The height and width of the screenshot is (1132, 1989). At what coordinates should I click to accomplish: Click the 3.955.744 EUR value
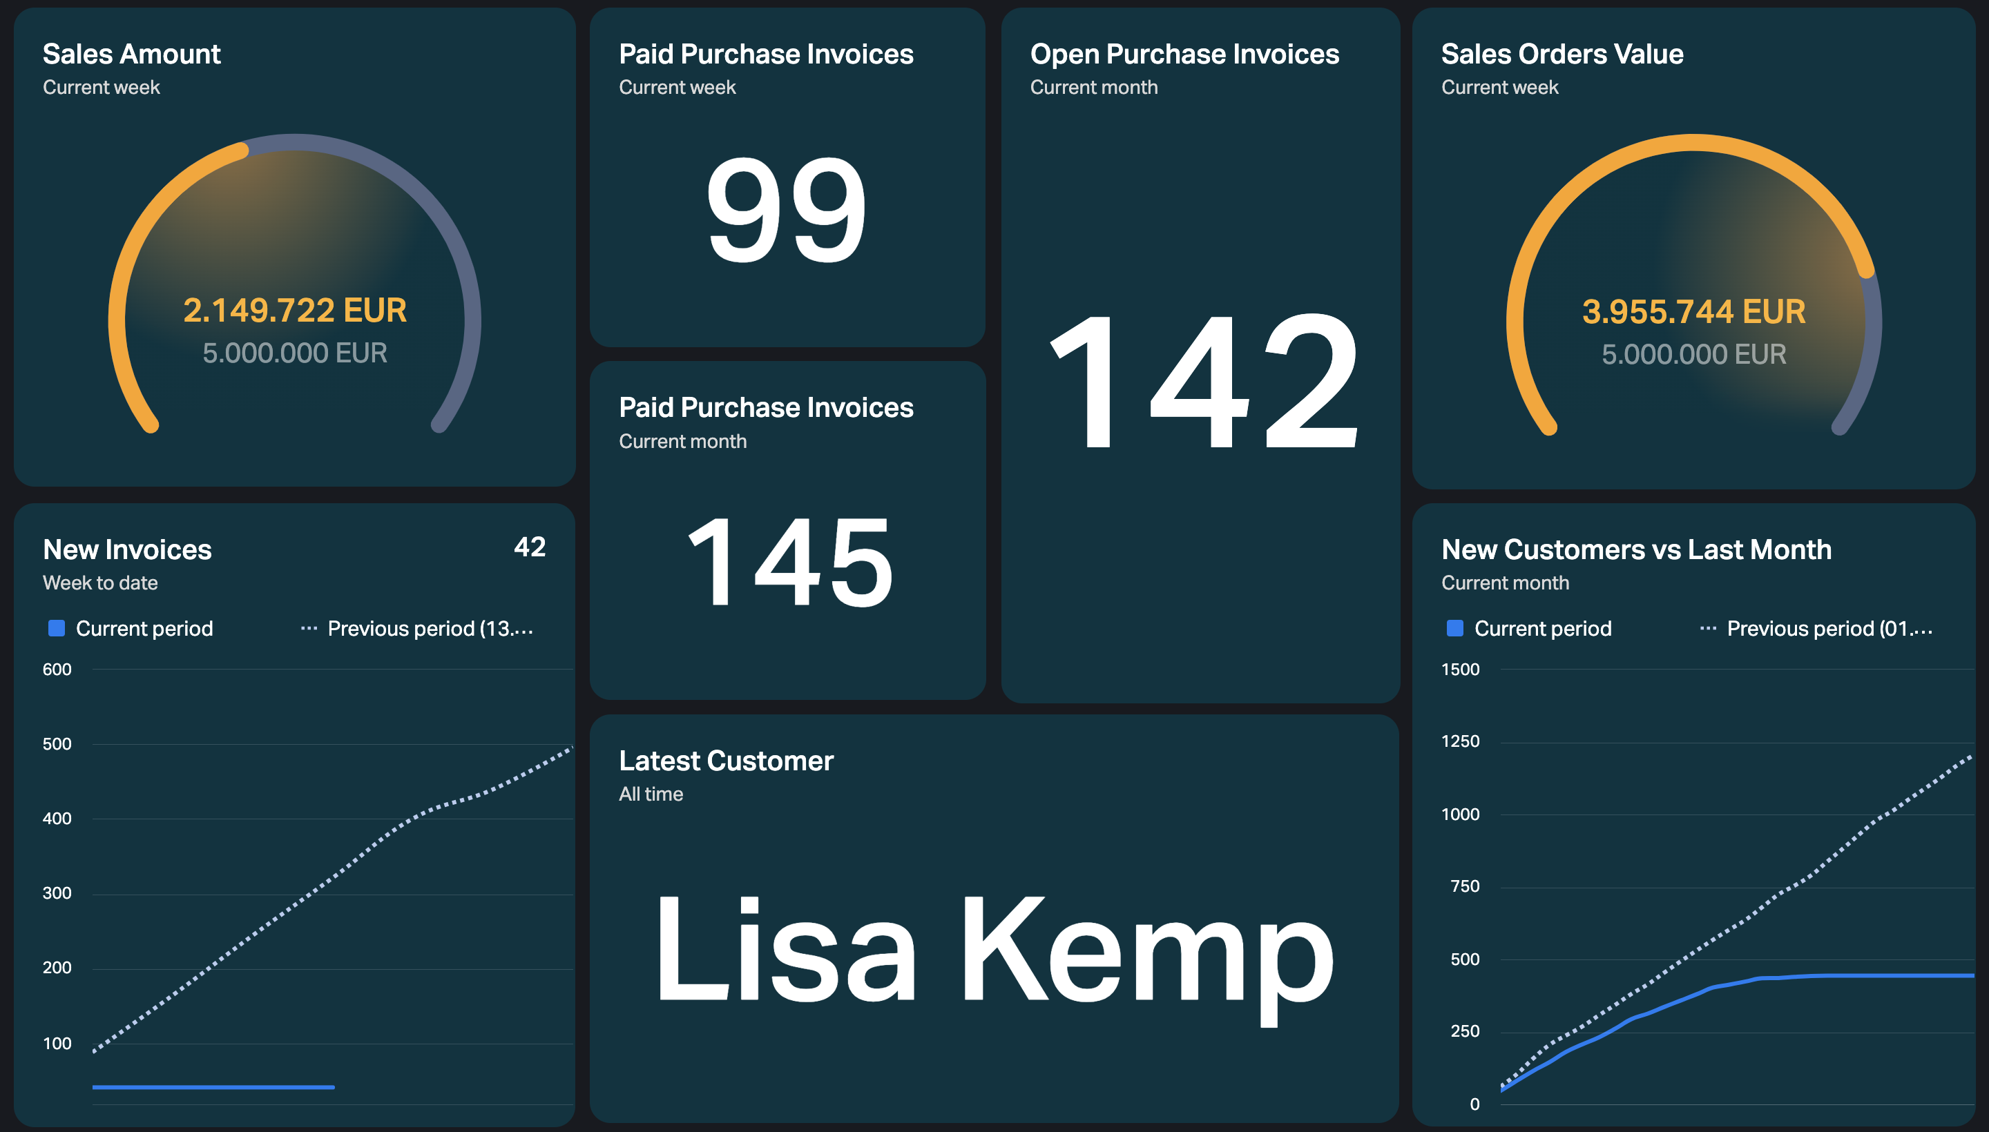[1693, 312]
